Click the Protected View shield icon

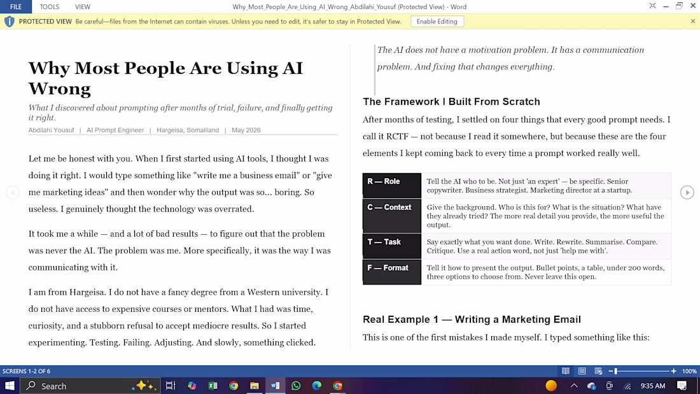point(10,22)
